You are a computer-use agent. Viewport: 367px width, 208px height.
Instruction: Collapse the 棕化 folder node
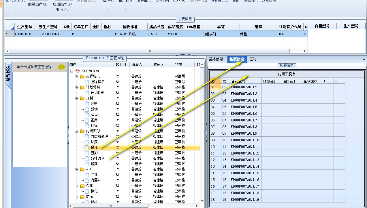76,186
